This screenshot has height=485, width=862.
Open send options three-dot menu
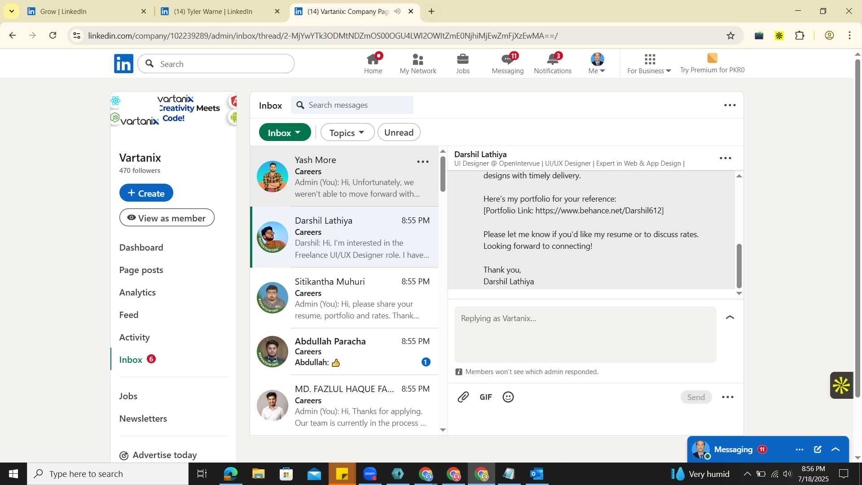point(728,397)
